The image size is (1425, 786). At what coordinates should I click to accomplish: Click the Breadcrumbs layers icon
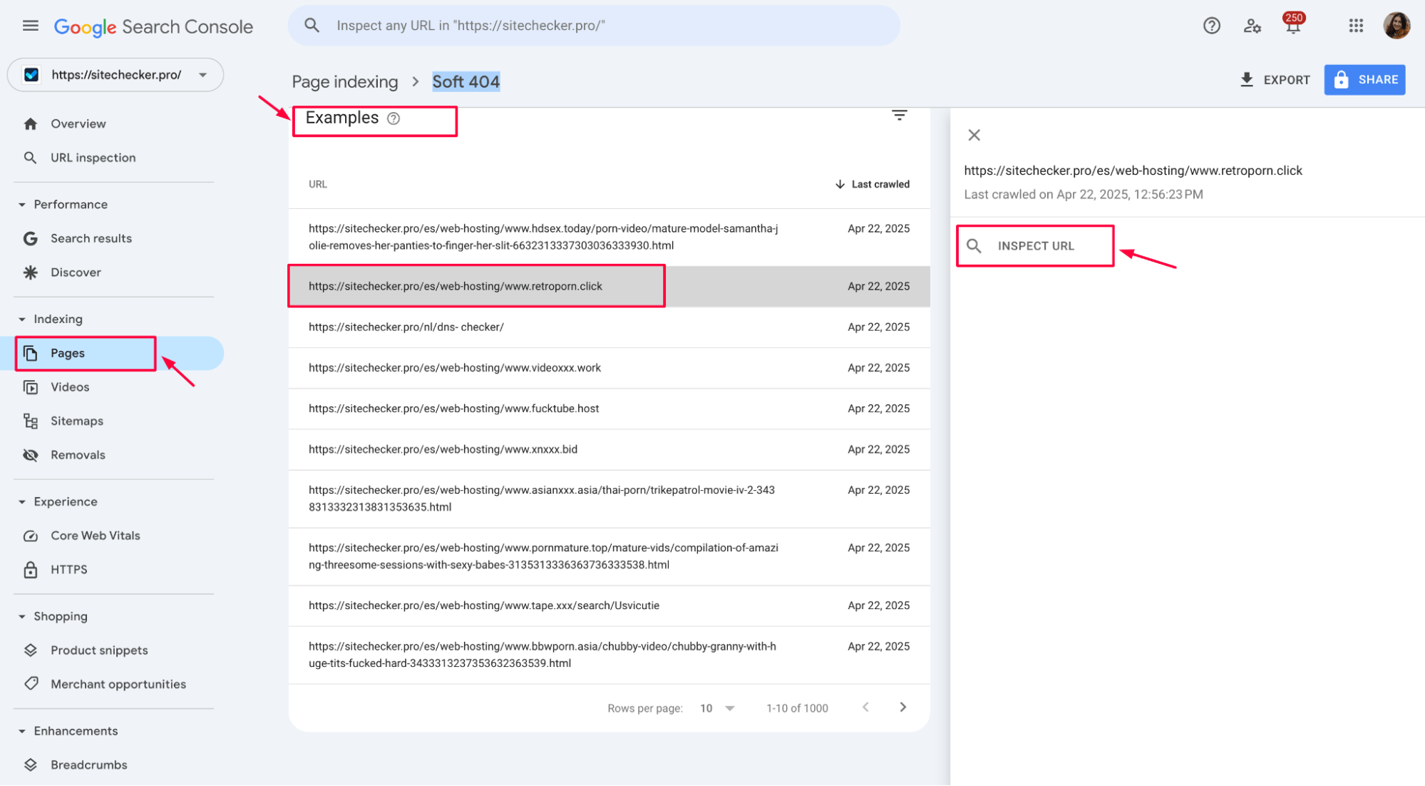click(x=30, y=765)
